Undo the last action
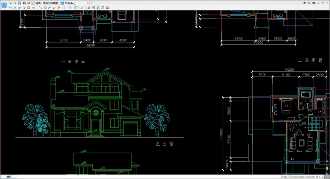 tap(10, 8)
